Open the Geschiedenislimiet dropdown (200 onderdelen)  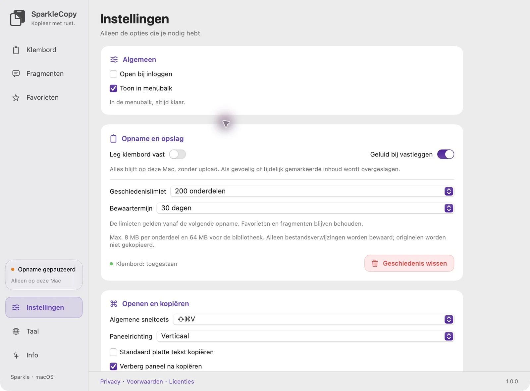312,191
